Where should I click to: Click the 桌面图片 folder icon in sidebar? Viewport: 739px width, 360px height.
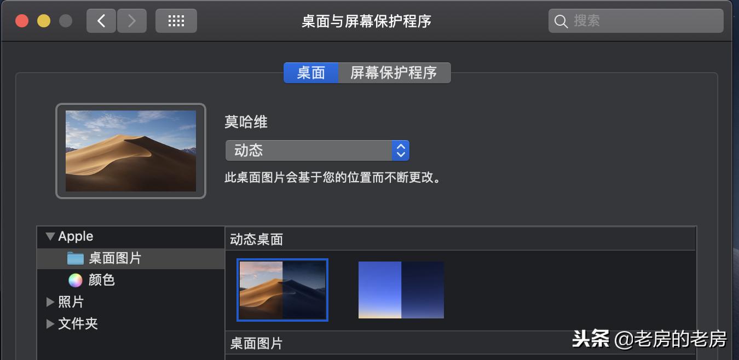click(x=76, y=258)
